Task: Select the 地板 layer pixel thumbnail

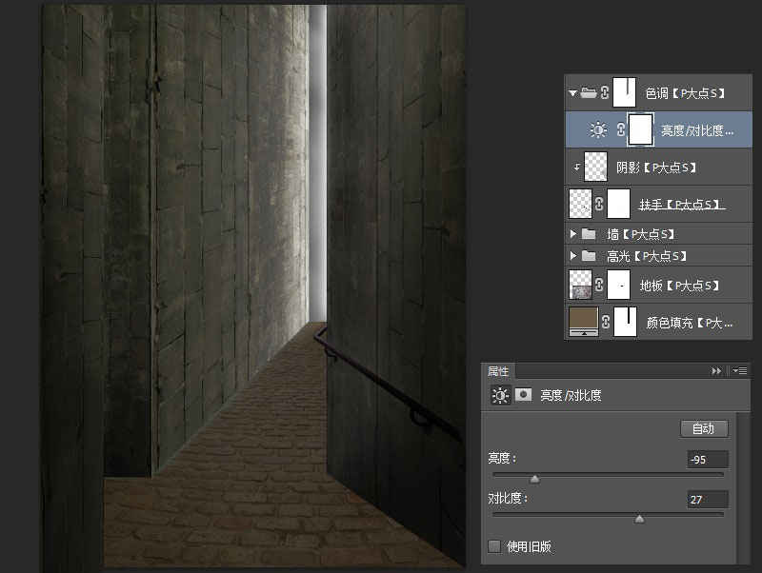Action: (x=580, y=285)
